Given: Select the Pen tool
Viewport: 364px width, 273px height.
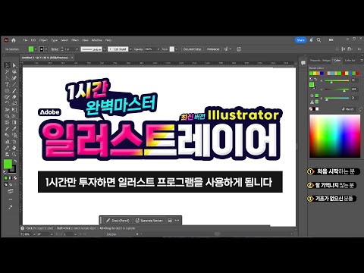Looking at the screenshot, I should (7, 78).
